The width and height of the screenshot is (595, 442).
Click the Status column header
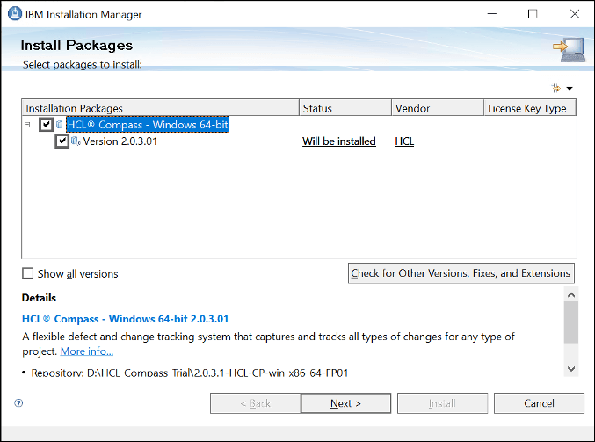(345, 108)
